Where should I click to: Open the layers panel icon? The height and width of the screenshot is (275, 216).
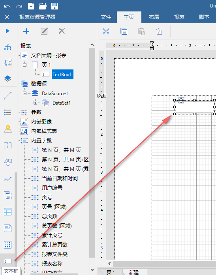[8, 79]
